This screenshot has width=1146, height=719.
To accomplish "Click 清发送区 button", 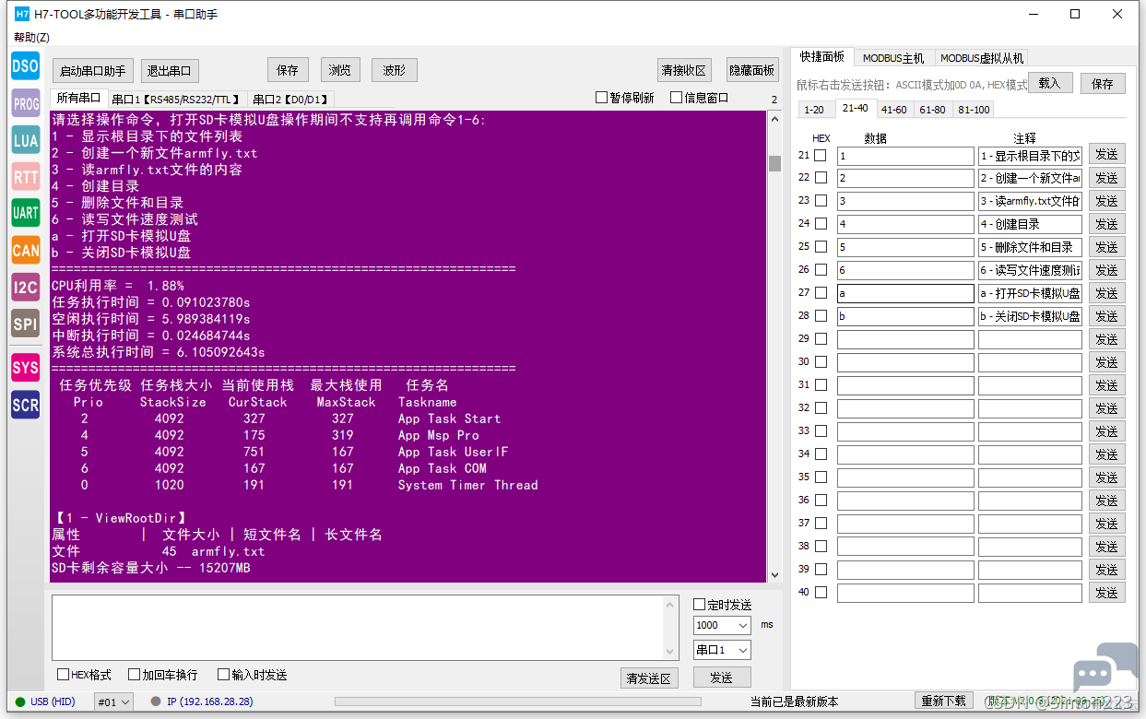I will point(650,678).
